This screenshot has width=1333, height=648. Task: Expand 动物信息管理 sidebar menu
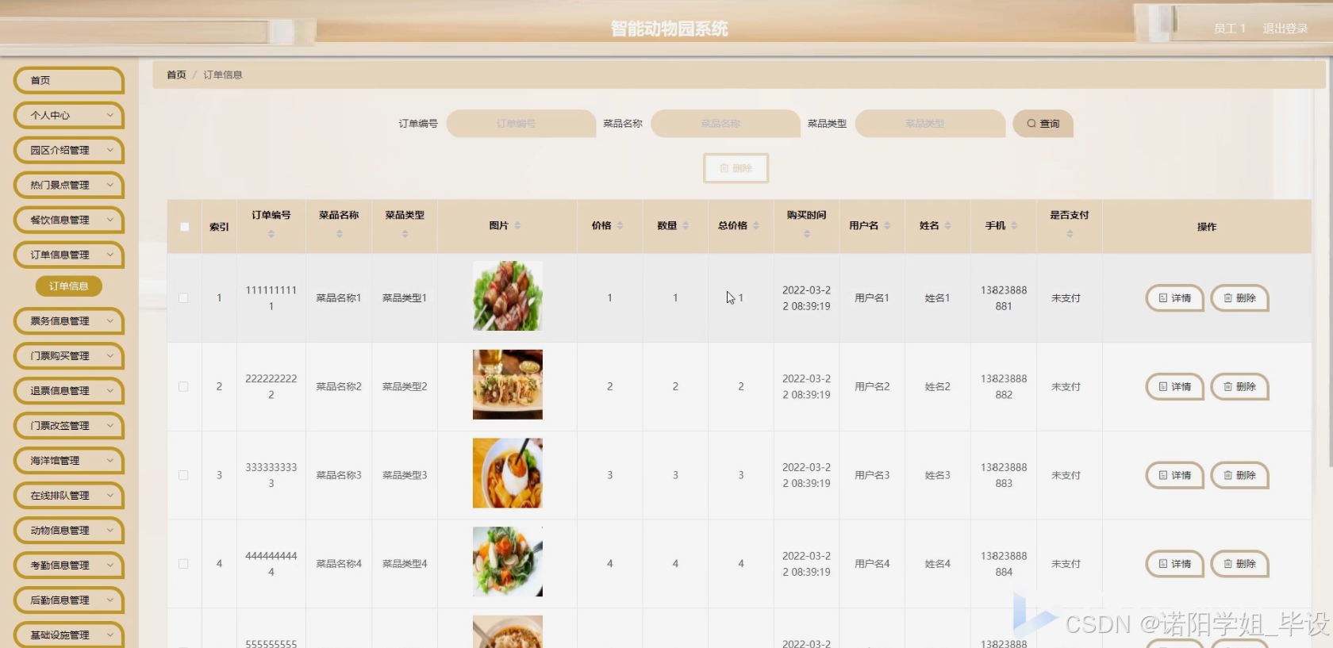(x=69, y=531)
